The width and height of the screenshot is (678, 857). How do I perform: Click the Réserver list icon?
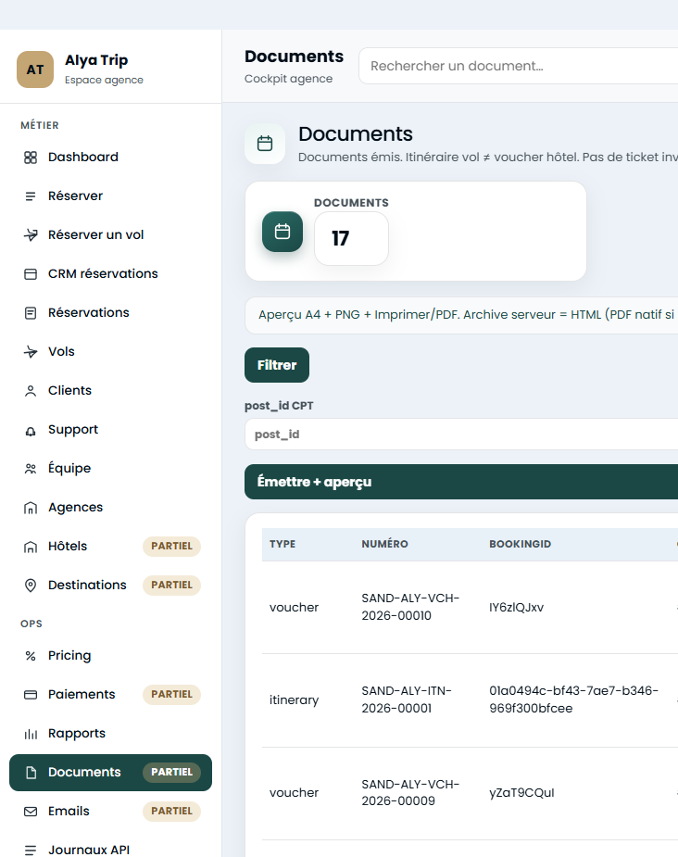tap(31, 196)
